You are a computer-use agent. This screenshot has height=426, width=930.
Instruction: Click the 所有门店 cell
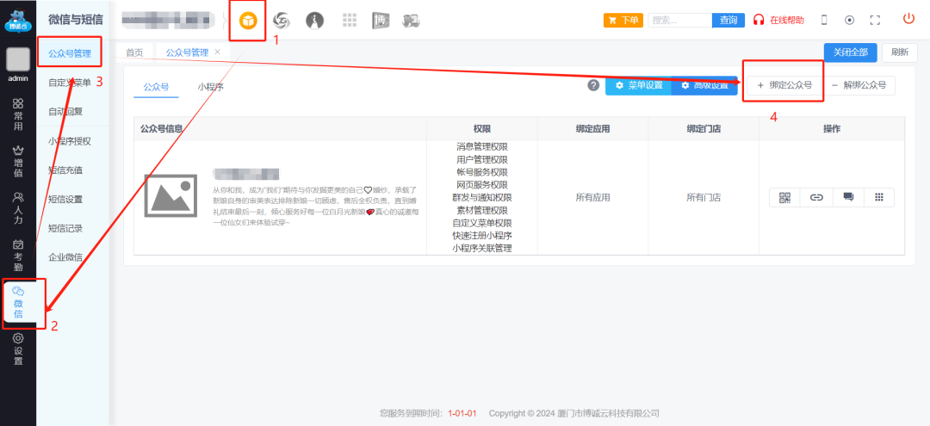click(704, 198)
